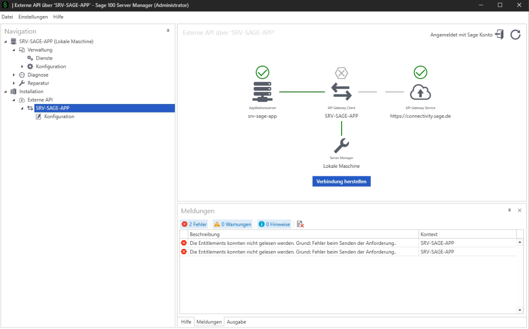Click the Verbindung herstellen button
Viewport: 529px width, 329px height.
click(341, 182)
